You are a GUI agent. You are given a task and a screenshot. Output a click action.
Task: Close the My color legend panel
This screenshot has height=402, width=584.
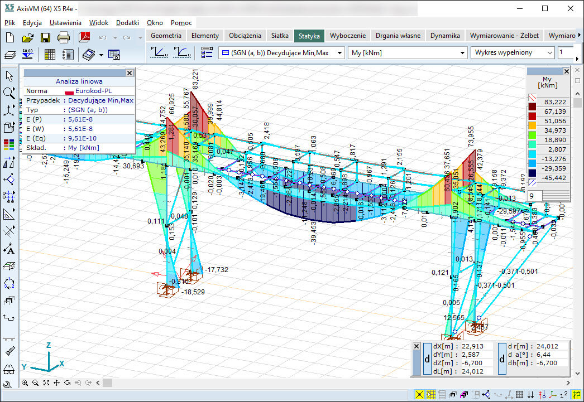point(566,71)
